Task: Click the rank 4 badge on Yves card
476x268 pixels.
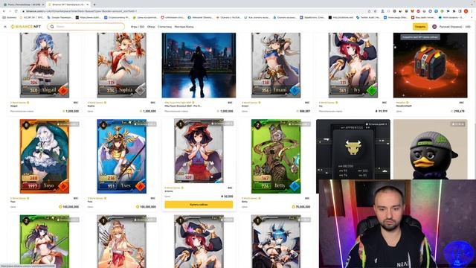Action: tap(103, 125)
